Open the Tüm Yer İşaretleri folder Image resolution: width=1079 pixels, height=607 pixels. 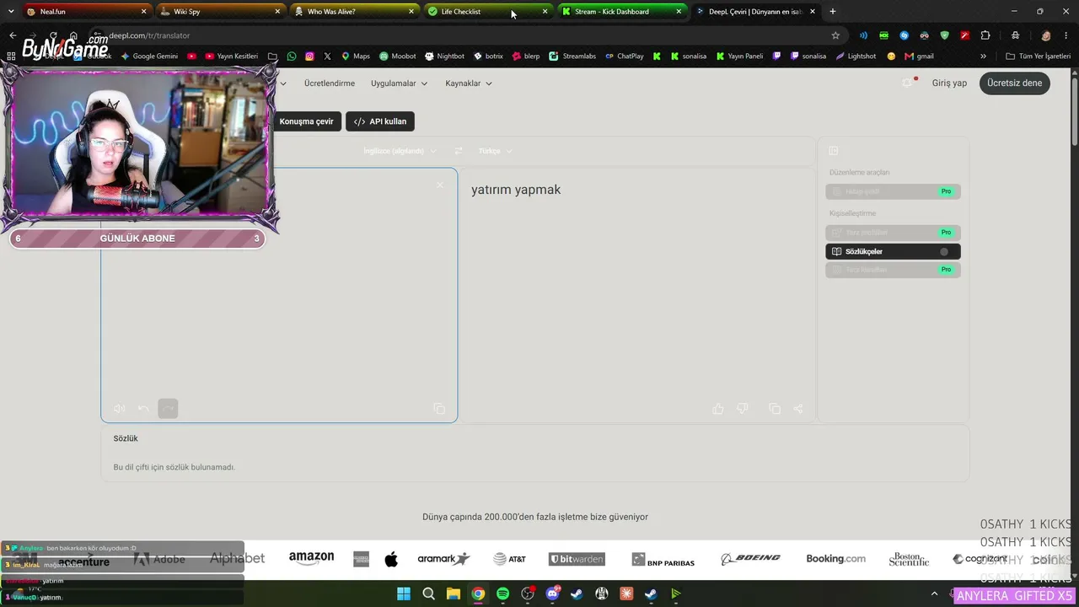tap(1039, 56)
